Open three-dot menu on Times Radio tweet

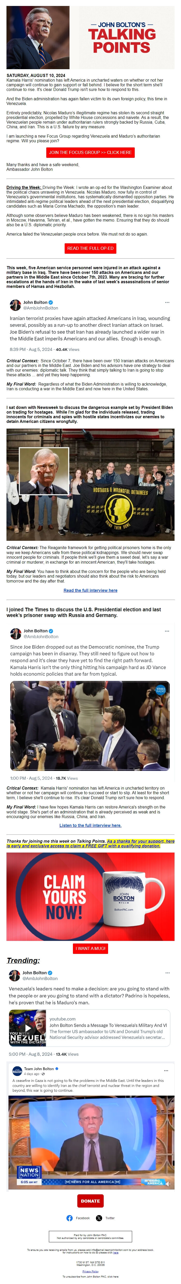coord(167,630)
